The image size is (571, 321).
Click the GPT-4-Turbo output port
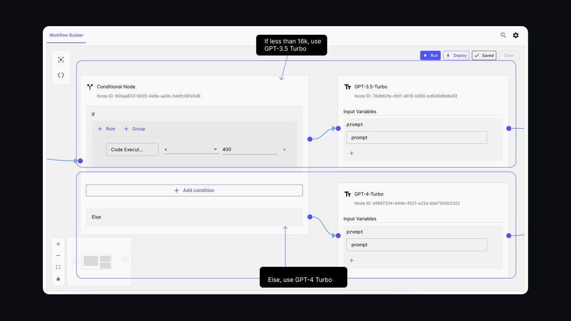pos(509,235)
